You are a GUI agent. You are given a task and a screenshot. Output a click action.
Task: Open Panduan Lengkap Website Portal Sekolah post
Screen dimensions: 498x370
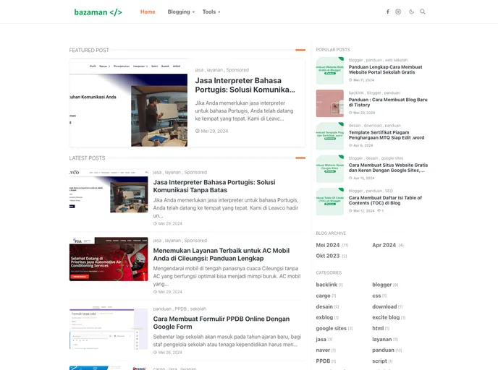(x=385, y=69)
